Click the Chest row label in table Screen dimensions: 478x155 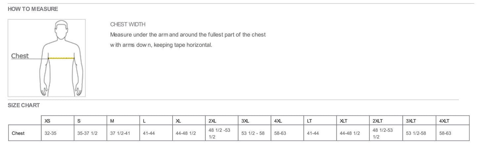(18, 134)
